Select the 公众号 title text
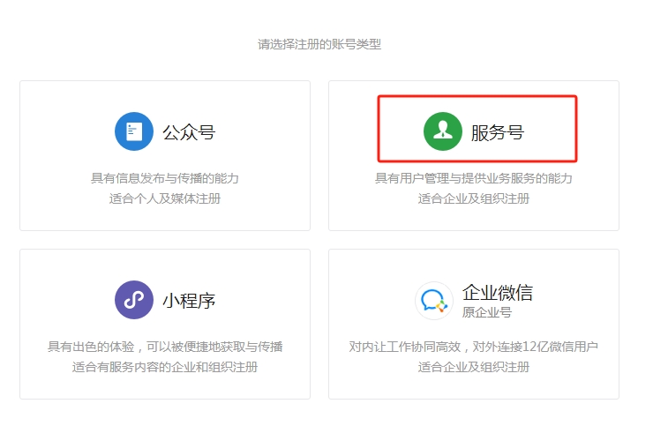 point(189,133)
